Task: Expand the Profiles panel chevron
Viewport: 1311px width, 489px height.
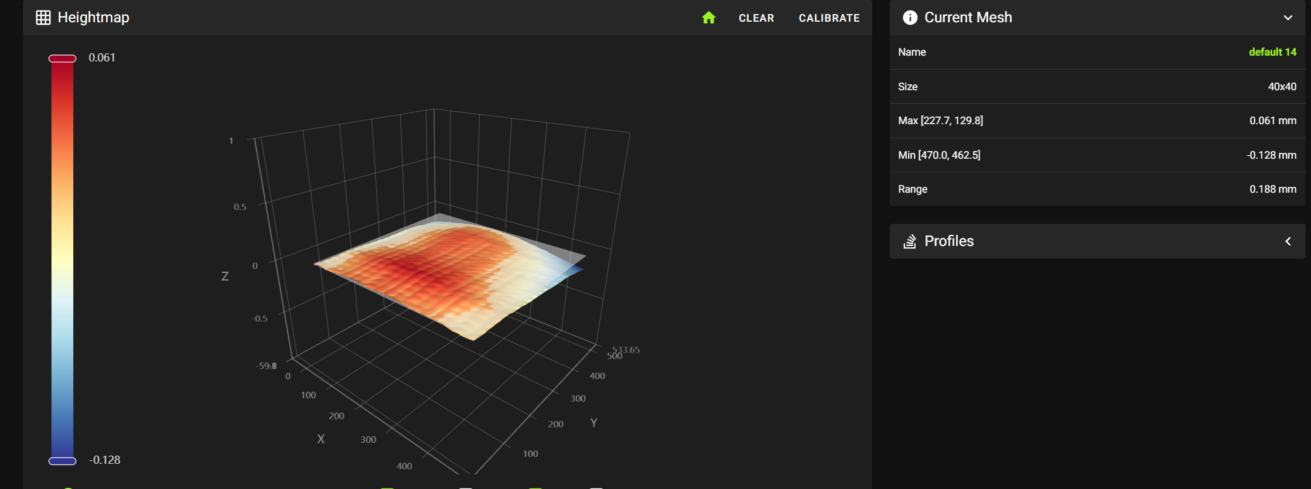Action: 1288,241
